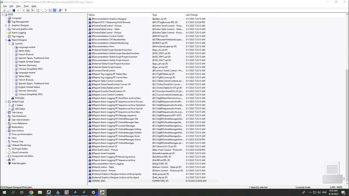Open the View menu
The width and height of the screenshot is (349, 196).
coord(18,6)
